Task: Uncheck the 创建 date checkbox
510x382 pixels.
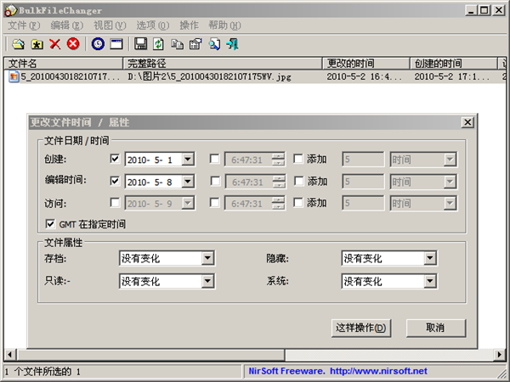Action: (115, 159)
